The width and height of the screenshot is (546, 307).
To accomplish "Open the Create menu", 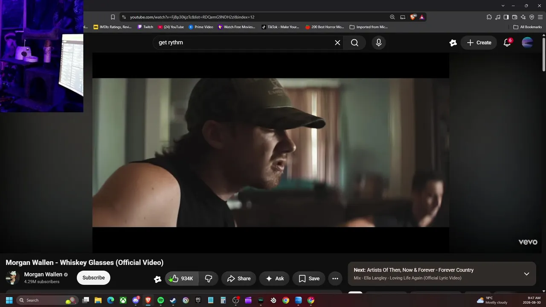I will 479,43.
